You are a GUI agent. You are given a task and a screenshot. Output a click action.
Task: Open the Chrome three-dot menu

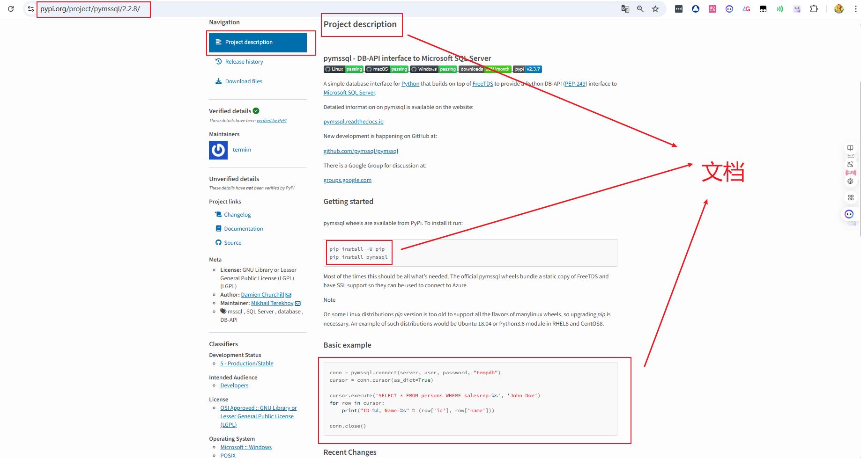coord(855,9)
